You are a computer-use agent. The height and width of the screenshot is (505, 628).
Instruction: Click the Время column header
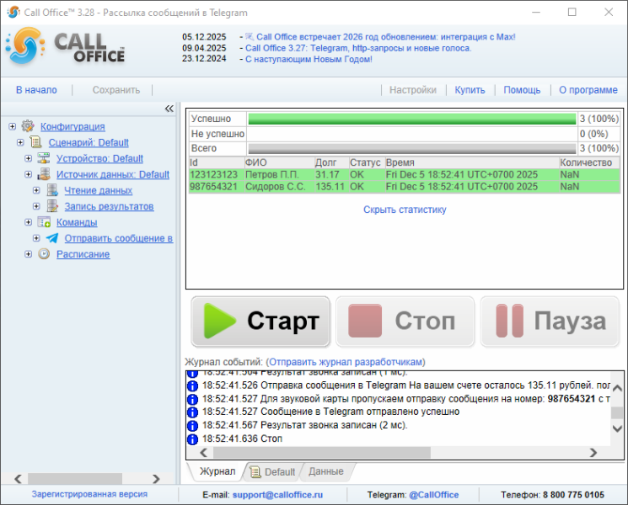(471, 162)
